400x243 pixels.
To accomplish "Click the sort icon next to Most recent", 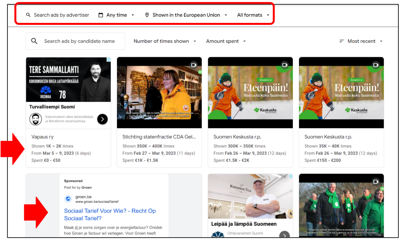I will coord(341,41).
